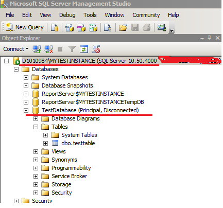The width and height of the screenshot is (223, 208).
Task: Click the Analysis Services MDX Query icon
Action: click(x=70, y=27)
